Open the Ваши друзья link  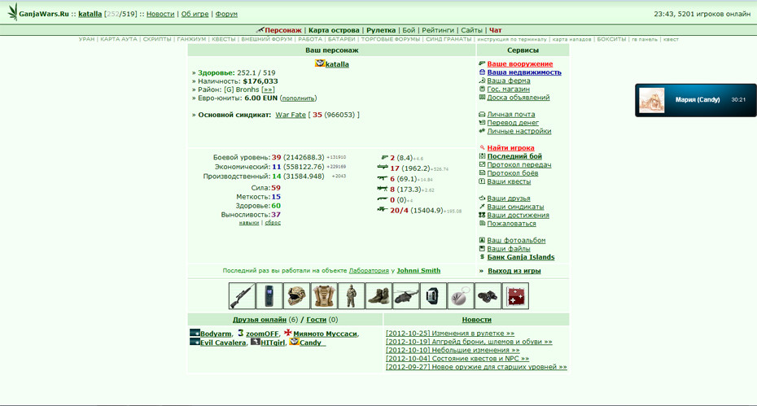509,198
